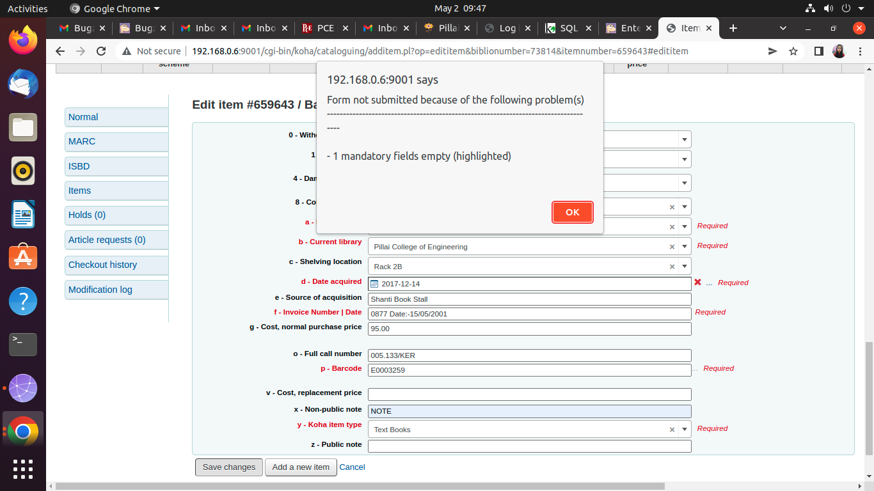
Task: Open the MARC view tab
Action: [82, 141]
